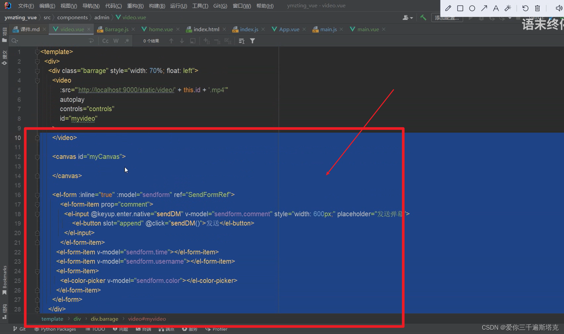Viewport: 564px width, 334px height.
Task: Open the search filter options
Action: coord(253,41)
